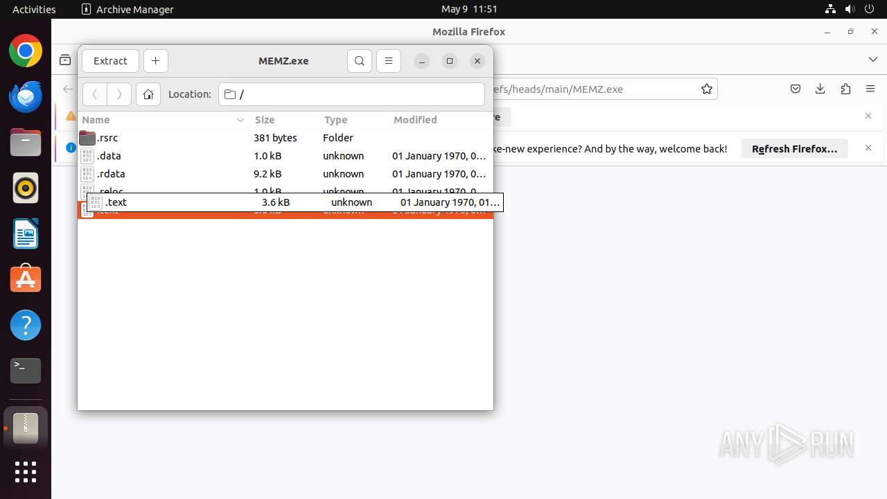Open Firefox downloads panel

[x=820, y=89]
